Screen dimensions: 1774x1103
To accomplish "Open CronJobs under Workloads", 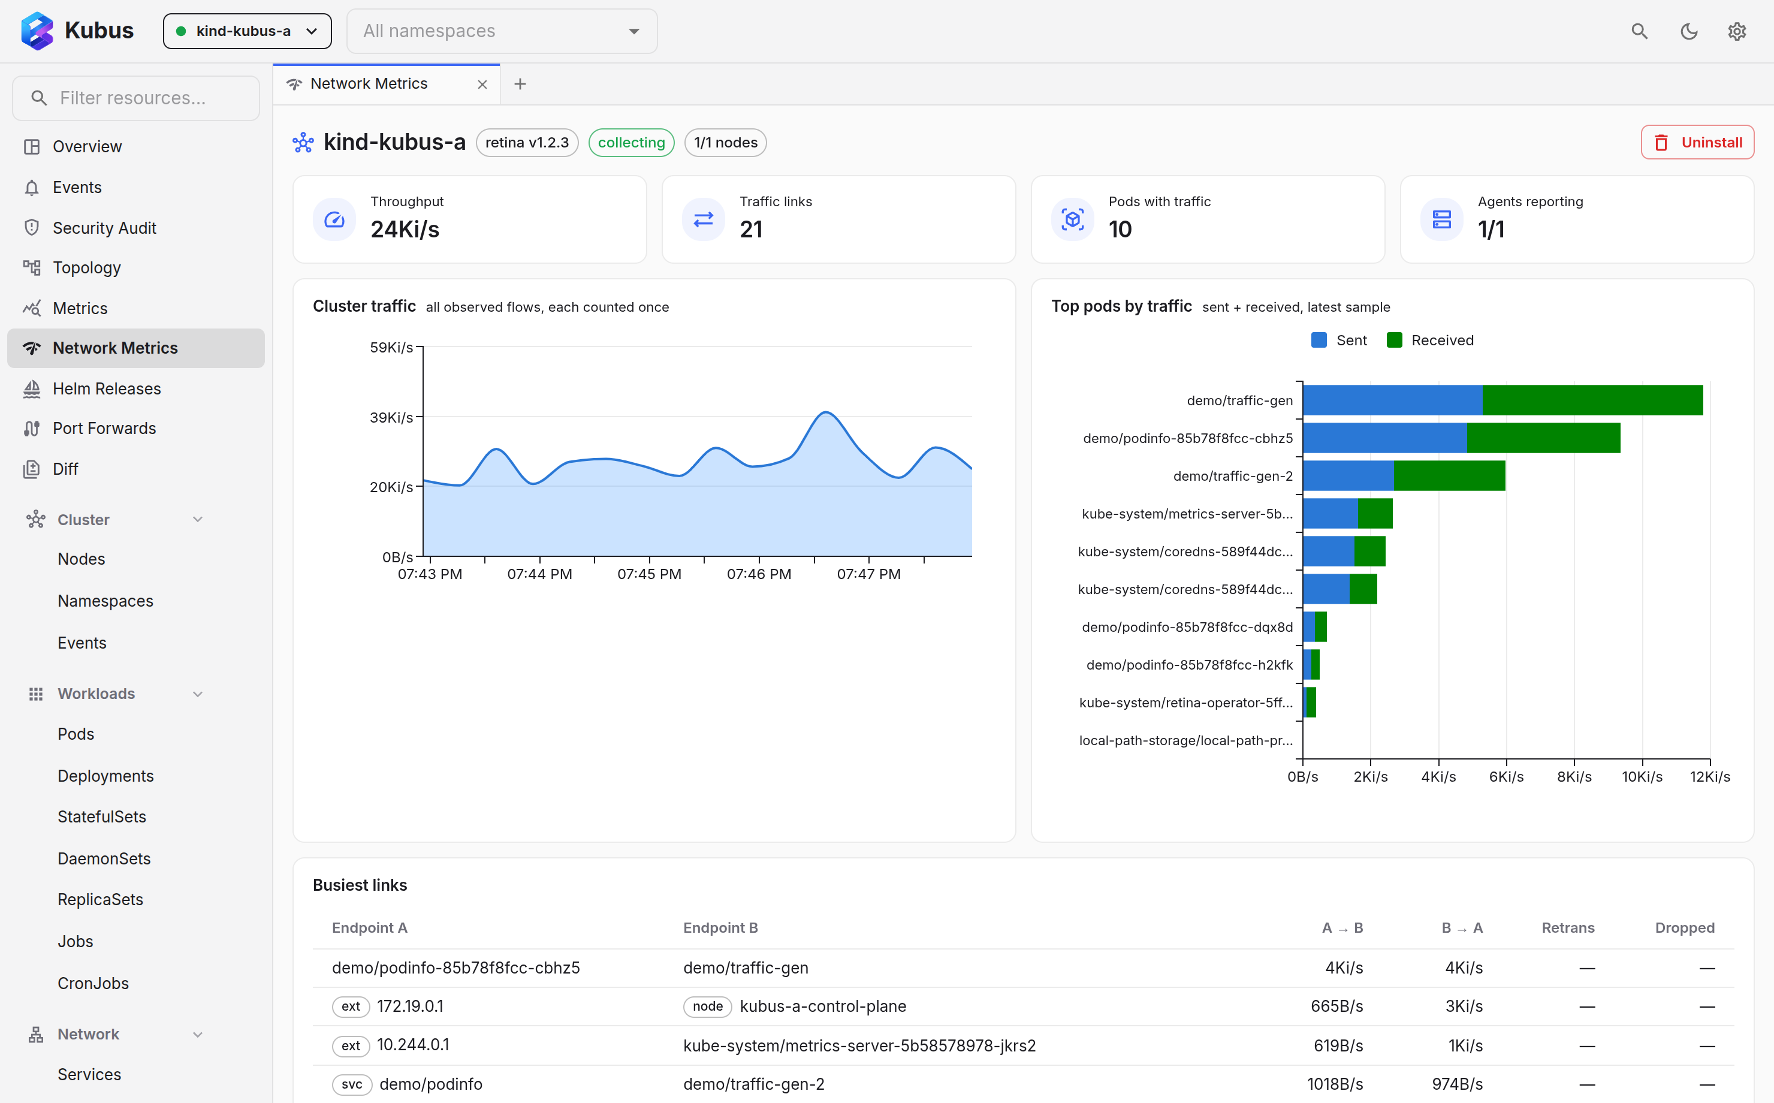I will pyautogui.click(x=93, y=983).
